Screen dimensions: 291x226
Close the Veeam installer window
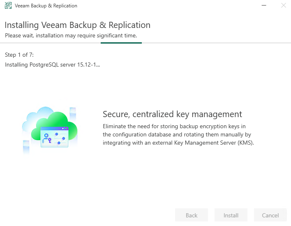(x=283, y=6)
